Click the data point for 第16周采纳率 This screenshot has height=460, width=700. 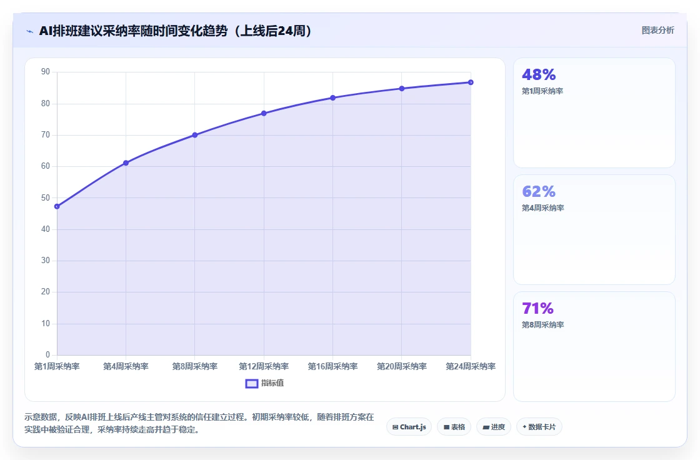332,97
